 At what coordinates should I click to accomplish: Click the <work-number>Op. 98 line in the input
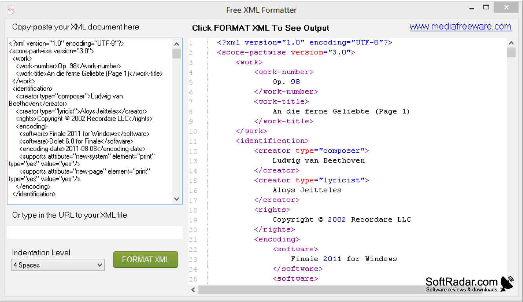pyautogui.click(x=69, y=66)
